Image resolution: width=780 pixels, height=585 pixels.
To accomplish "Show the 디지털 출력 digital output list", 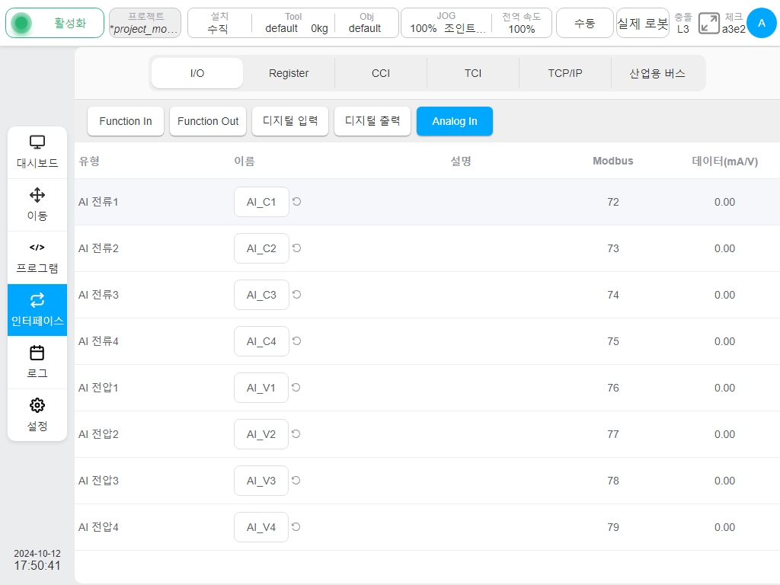I will [372, 121].
